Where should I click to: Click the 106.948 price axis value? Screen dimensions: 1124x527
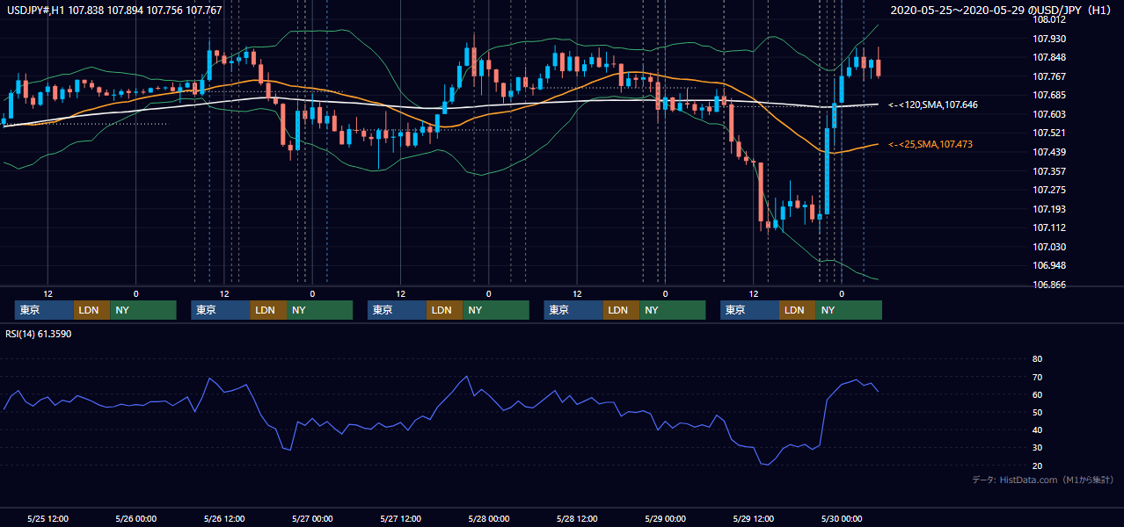[x=1048, y=265]
